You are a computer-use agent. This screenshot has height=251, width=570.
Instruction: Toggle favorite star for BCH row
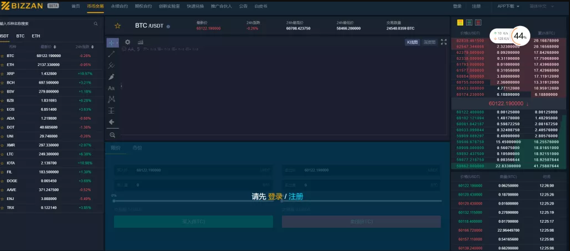click(2, 83)
